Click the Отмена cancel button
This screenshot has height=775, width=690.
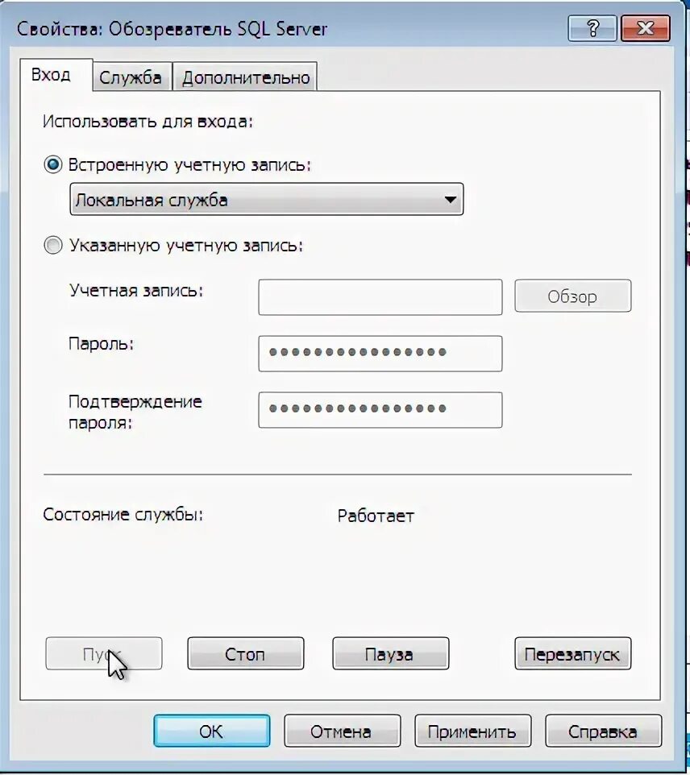coord(342,731)
